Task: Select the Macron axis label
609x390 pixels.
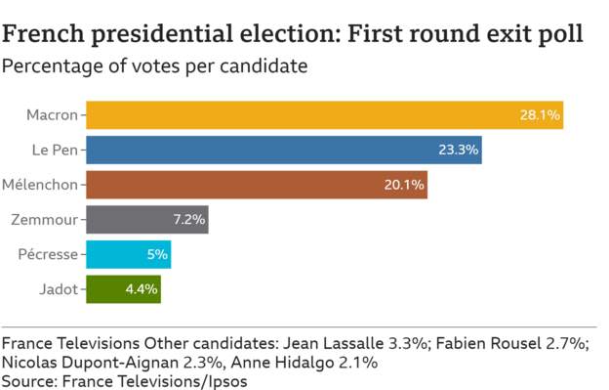Action: pos(52,115)
